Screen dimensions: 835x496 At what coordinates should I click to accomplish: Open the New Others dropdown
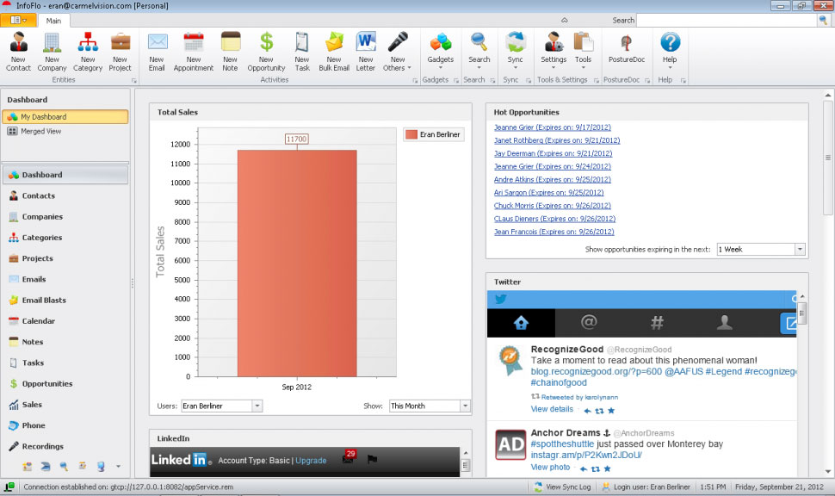tap(397, 51)
